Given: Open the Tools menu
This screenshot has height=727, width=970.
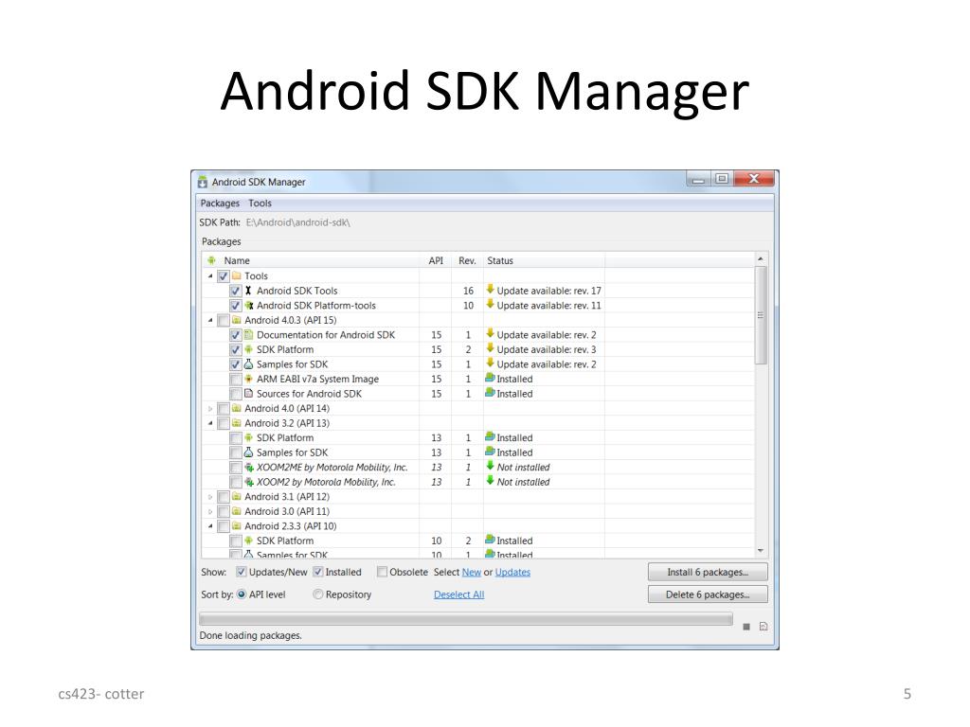Looking at the screenshot, I should pos(260,204).
